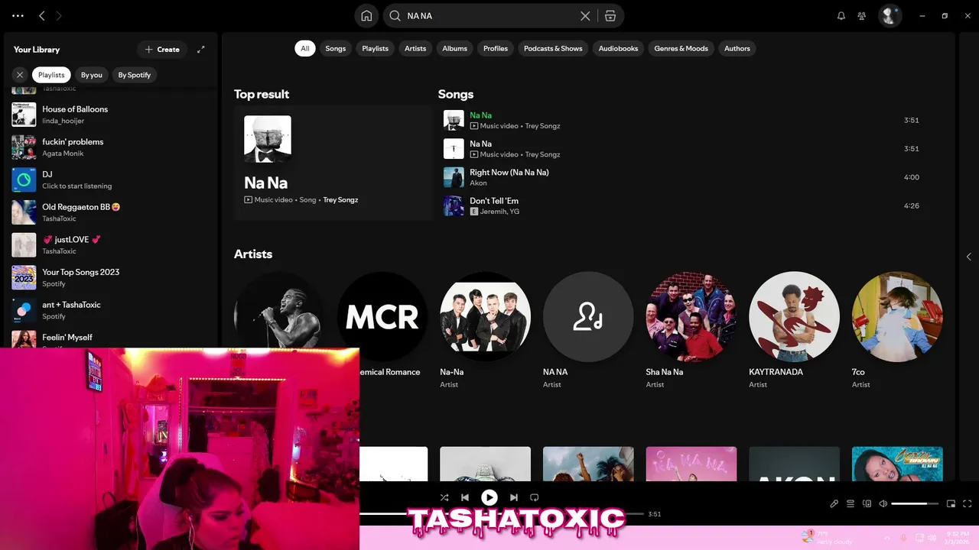The image size is (979, 550).
Task: Open the Na Na top result card
Action: click(333, 163)
